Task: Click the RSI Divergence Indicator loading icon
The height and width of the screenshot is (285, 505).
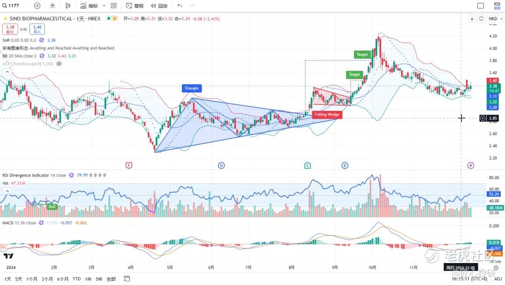Action: tap(72, 175)
